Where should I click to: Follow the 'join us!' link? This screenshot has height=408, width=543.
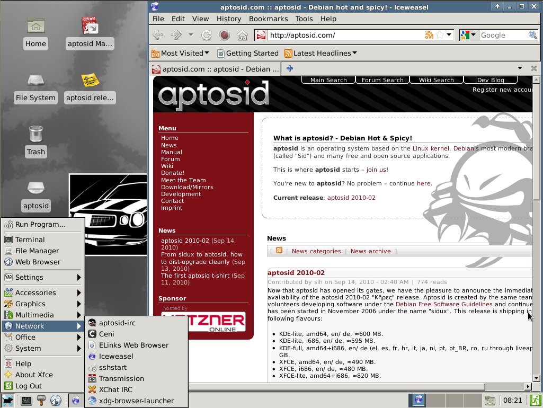tap(377, 170)
